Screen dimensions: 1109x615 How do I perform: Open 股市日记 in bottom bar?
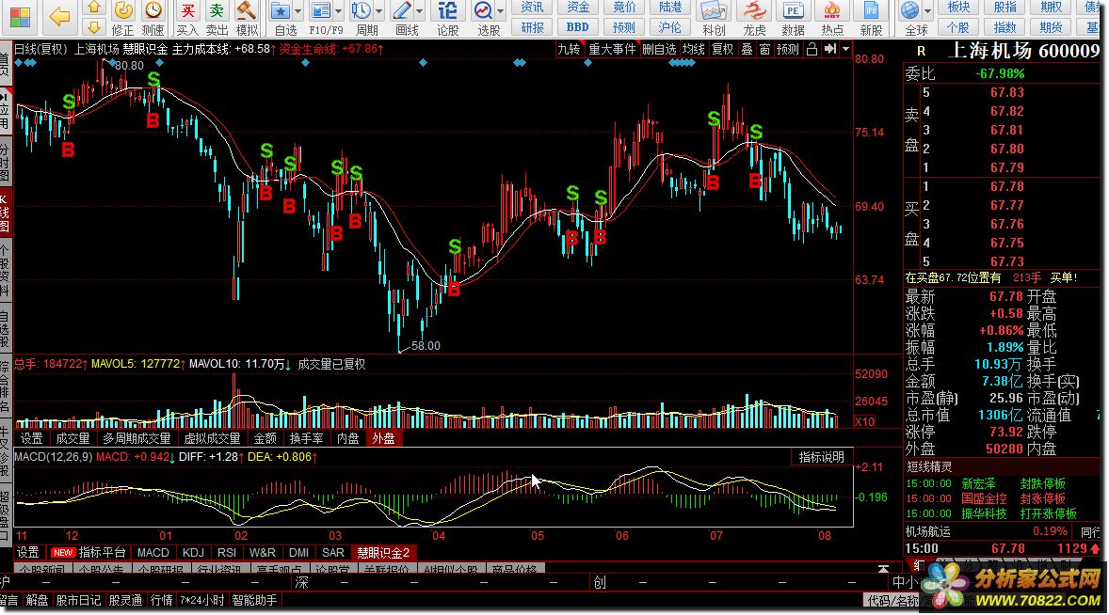click(78, 600)
